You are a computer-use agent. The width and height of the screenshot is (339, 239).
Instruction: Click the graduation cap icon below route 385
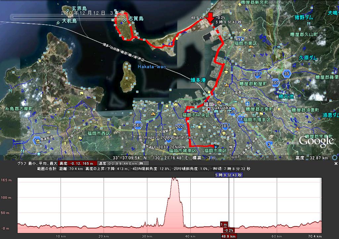pyautogui.click(x=224, y=133)
